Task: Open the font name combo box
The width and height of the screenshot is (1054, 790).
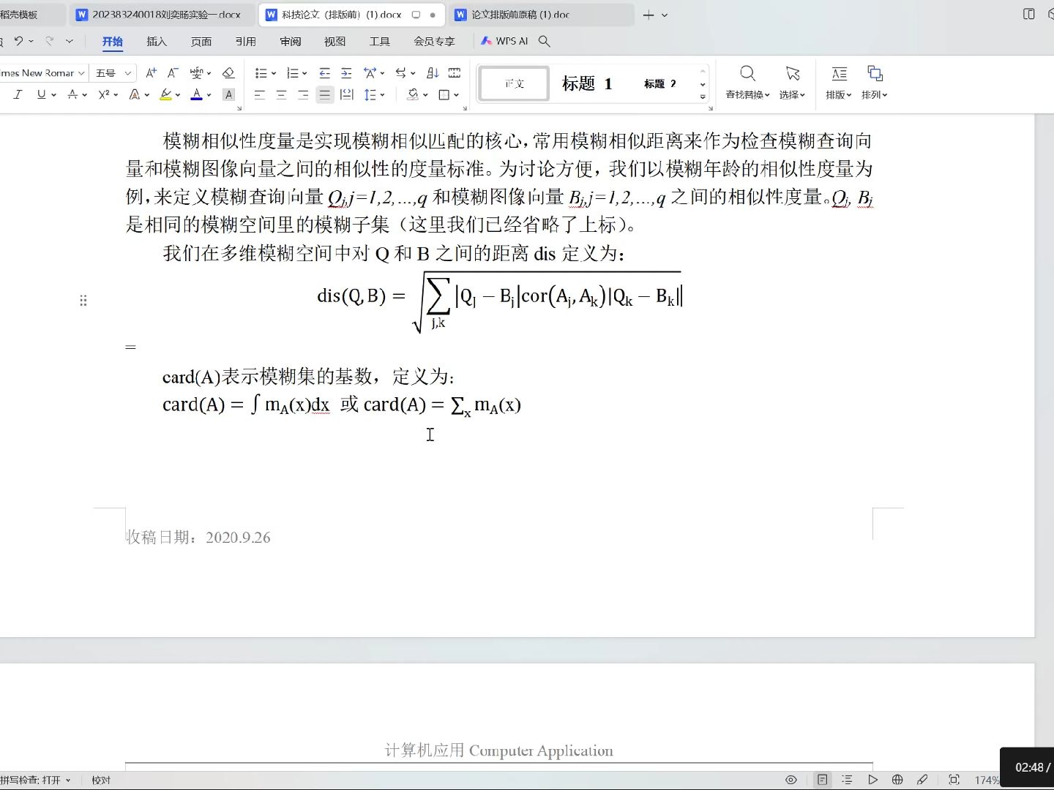Action: [x=42, y=73]
